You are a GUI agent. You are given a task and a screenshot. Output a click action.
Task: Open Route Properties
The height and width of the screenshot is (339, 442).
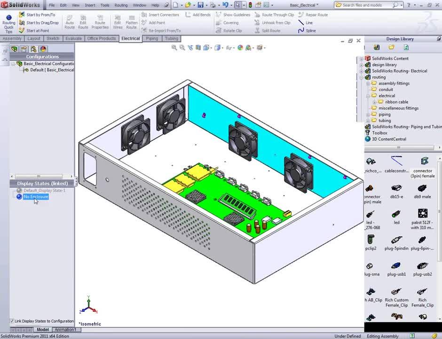pyautogui.click(x=100, y=22)
